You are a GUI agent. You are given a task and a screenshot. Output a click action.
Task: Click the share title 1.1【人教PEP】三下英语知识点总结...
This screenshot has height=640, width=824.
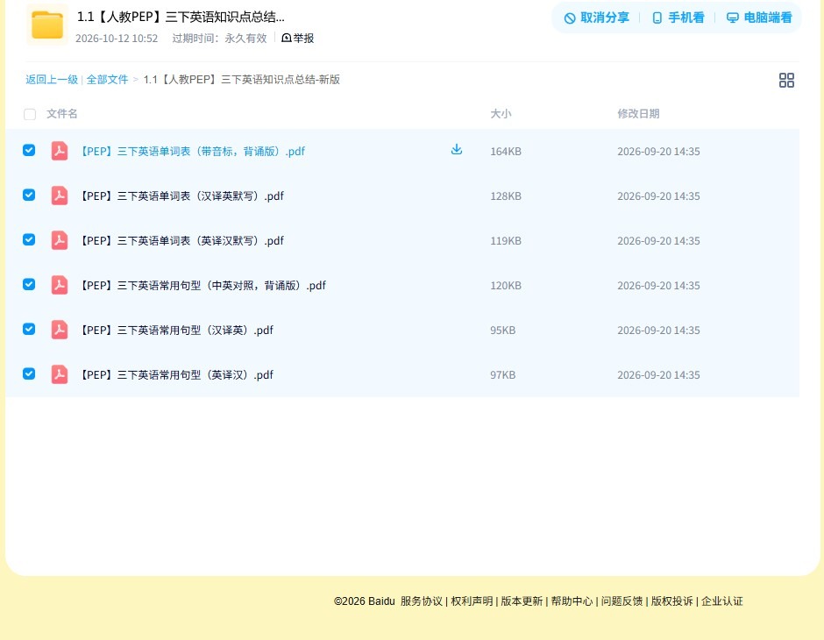[181, 17]
